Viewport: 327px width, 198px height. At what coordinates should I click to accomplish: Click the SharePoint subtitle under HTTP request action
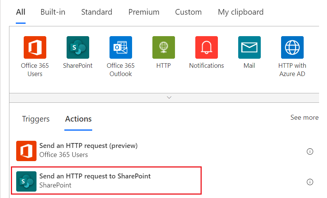(x=55, y=185)
